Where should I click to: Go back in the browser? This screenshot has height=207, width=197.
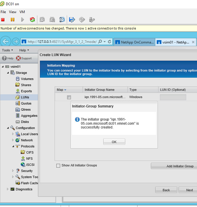click(x=6, y=41)
